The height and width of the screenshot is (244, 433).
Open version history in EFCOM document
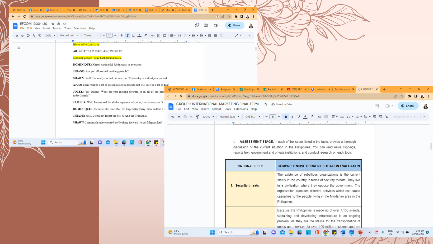tap(197, 25)
